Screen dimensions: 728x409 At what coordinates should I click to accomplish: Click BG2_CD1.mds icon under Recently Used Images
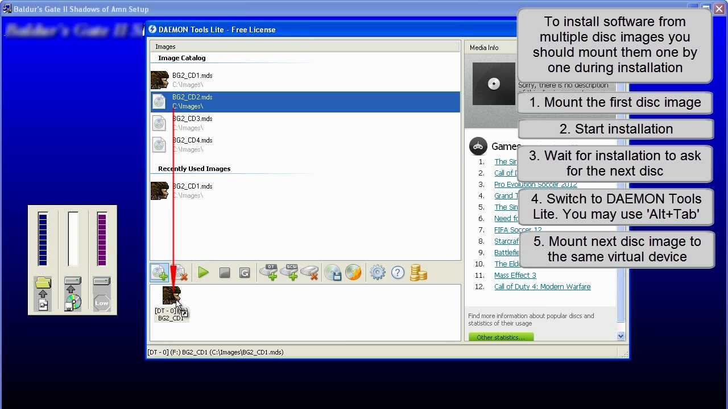click(160, 191)
